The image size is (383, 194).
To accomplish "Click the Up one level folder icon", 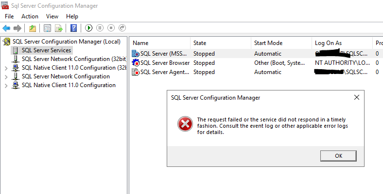I will 33,28.
